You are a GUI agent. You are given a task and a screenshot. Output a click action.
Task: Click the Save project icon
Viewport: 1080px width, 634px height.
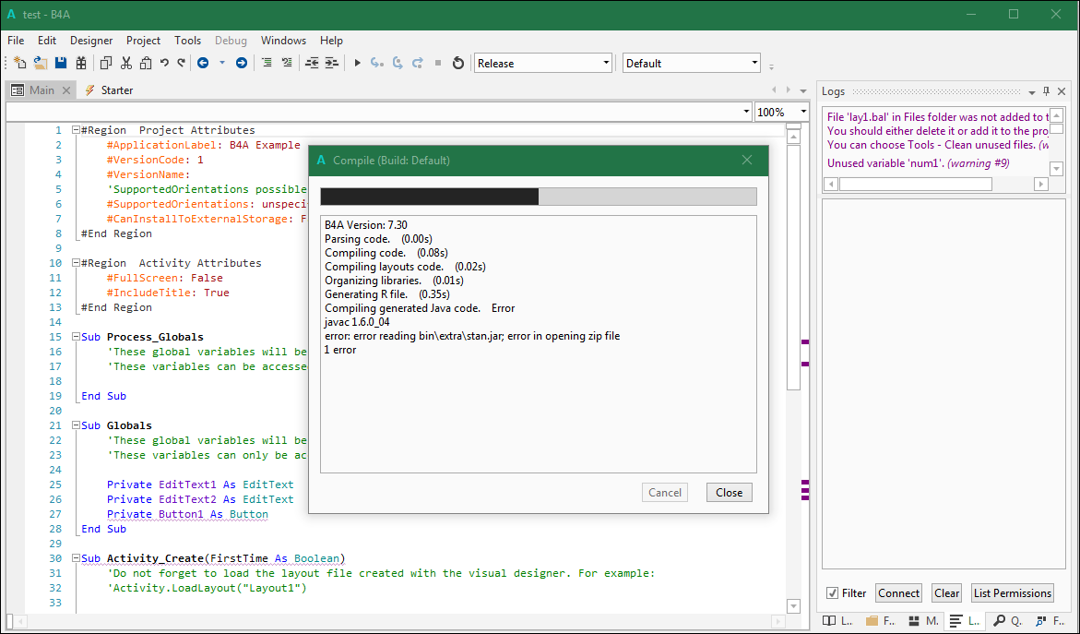(x=61, y=63)
